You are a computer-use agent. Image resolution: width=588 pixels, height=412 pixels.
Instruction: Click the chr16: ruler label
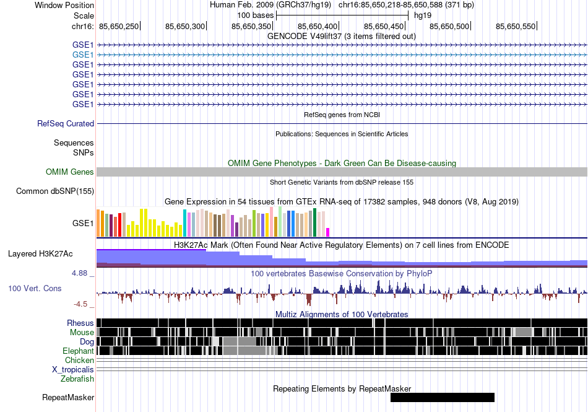pos(82,26)
